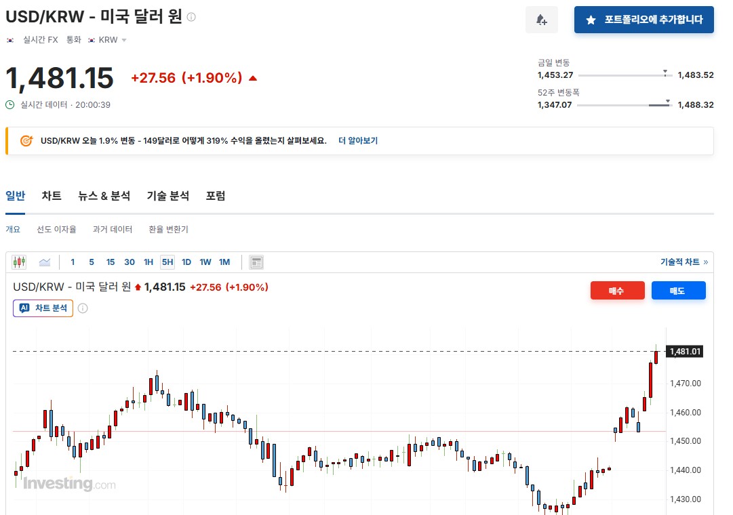Switch to area chart type
This screenshot has height=515, width=733.
point(45,262)
